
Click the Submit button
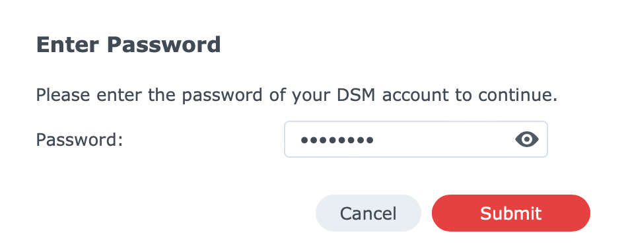510,213
